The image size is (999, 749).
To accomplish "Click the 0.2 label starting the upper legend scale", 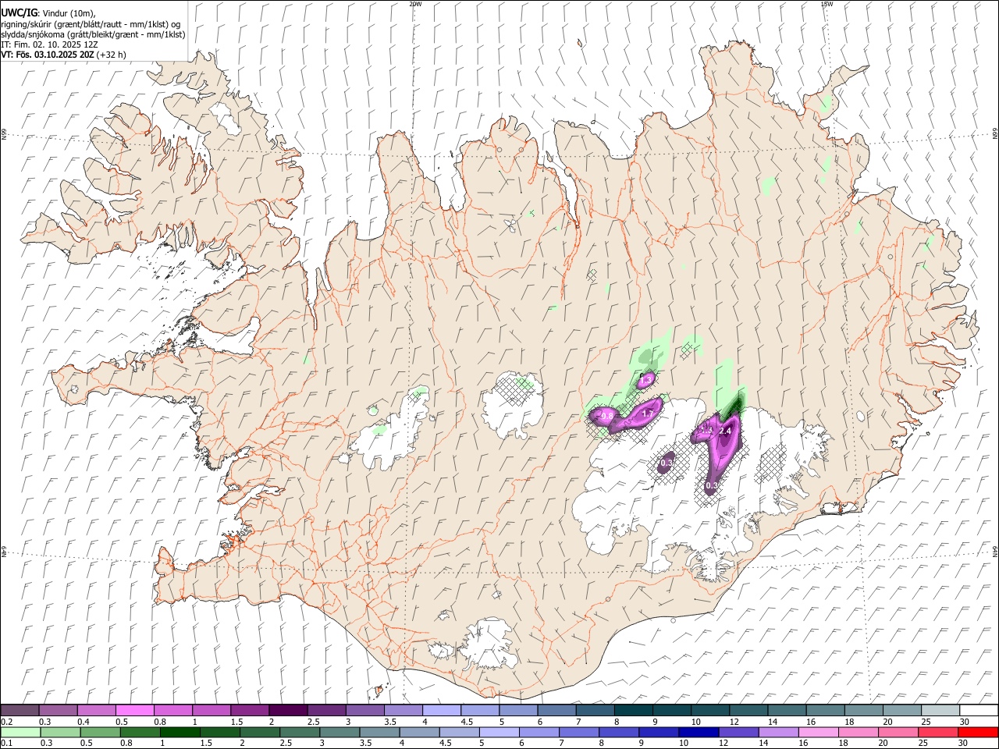I will (x=6, y=722).
